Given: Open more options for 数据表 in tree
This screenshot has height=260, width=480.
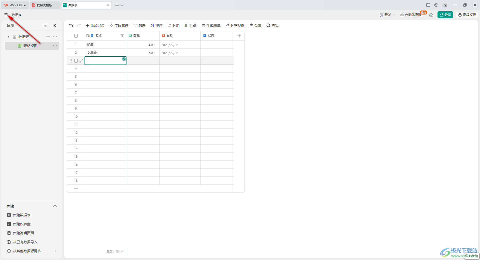Looking at the screenshot, I should point(55,37).
